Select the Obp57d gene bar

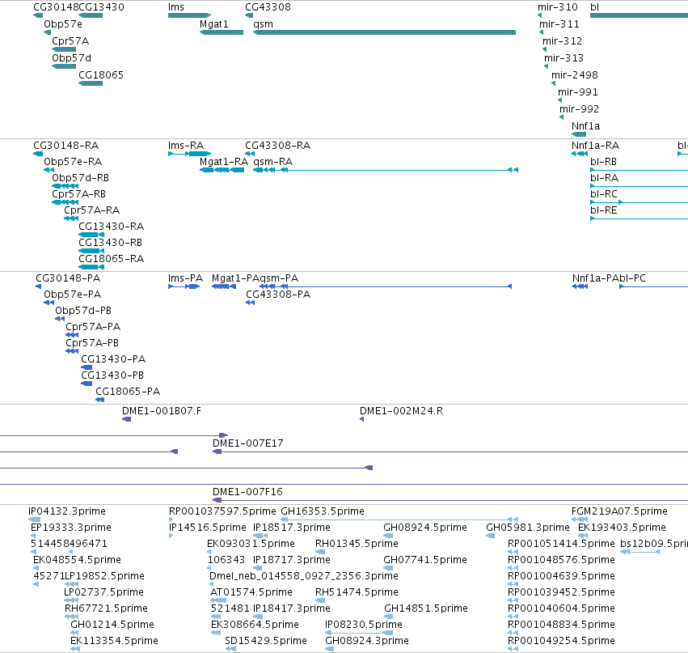(x=64, y=66)
